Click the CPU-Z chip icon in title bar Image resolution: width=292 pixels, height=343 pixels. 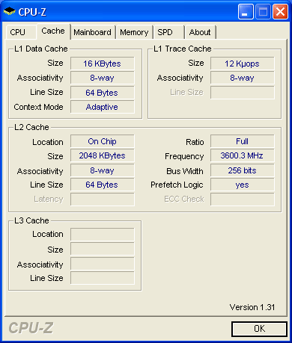(9, 11)
